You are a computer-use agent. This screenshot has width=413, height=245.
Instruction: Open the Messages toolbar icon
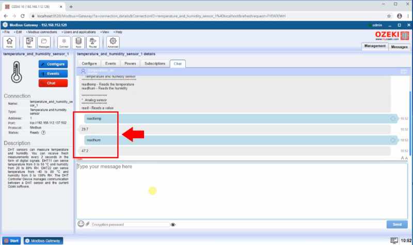click(44, 42)
